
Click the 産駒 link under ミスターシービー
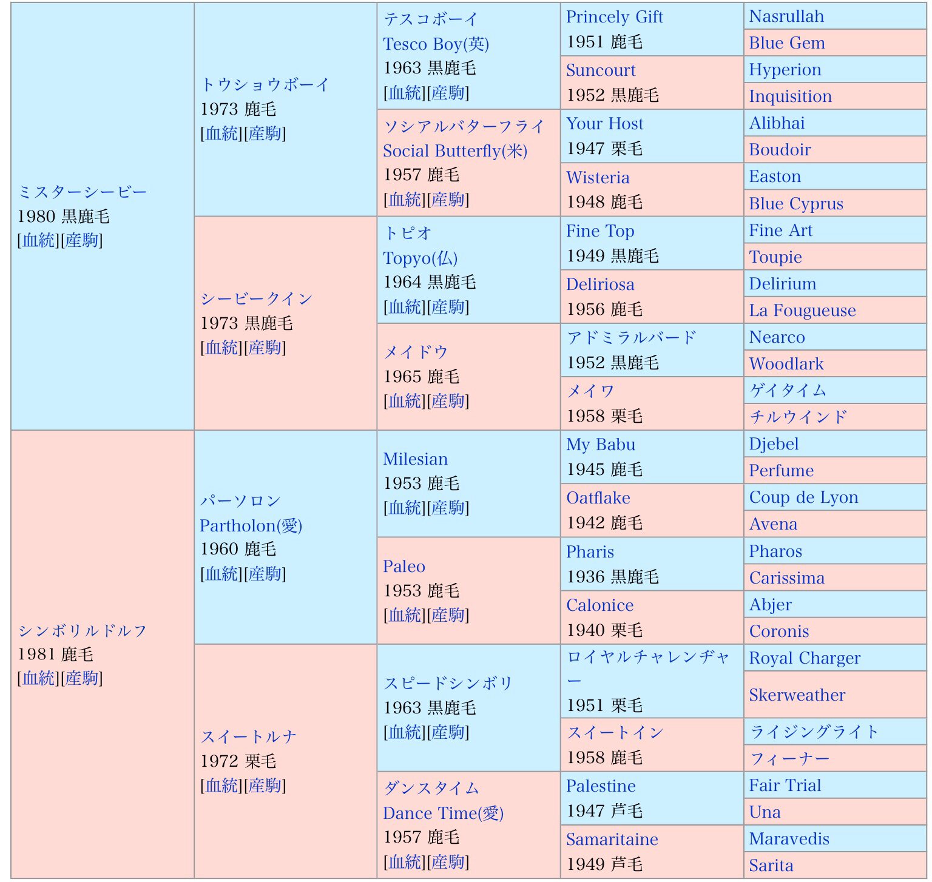(x=82, y=240)
